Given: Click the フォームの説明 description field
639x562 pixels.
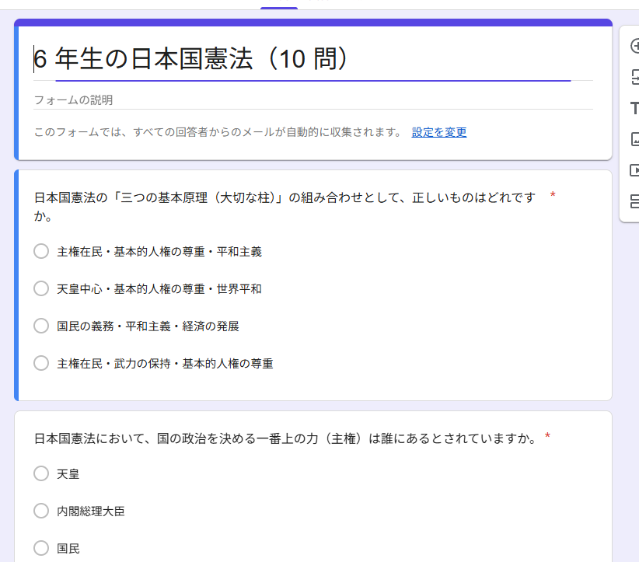Looking at the screenshot, I should (x=313, y=100).
